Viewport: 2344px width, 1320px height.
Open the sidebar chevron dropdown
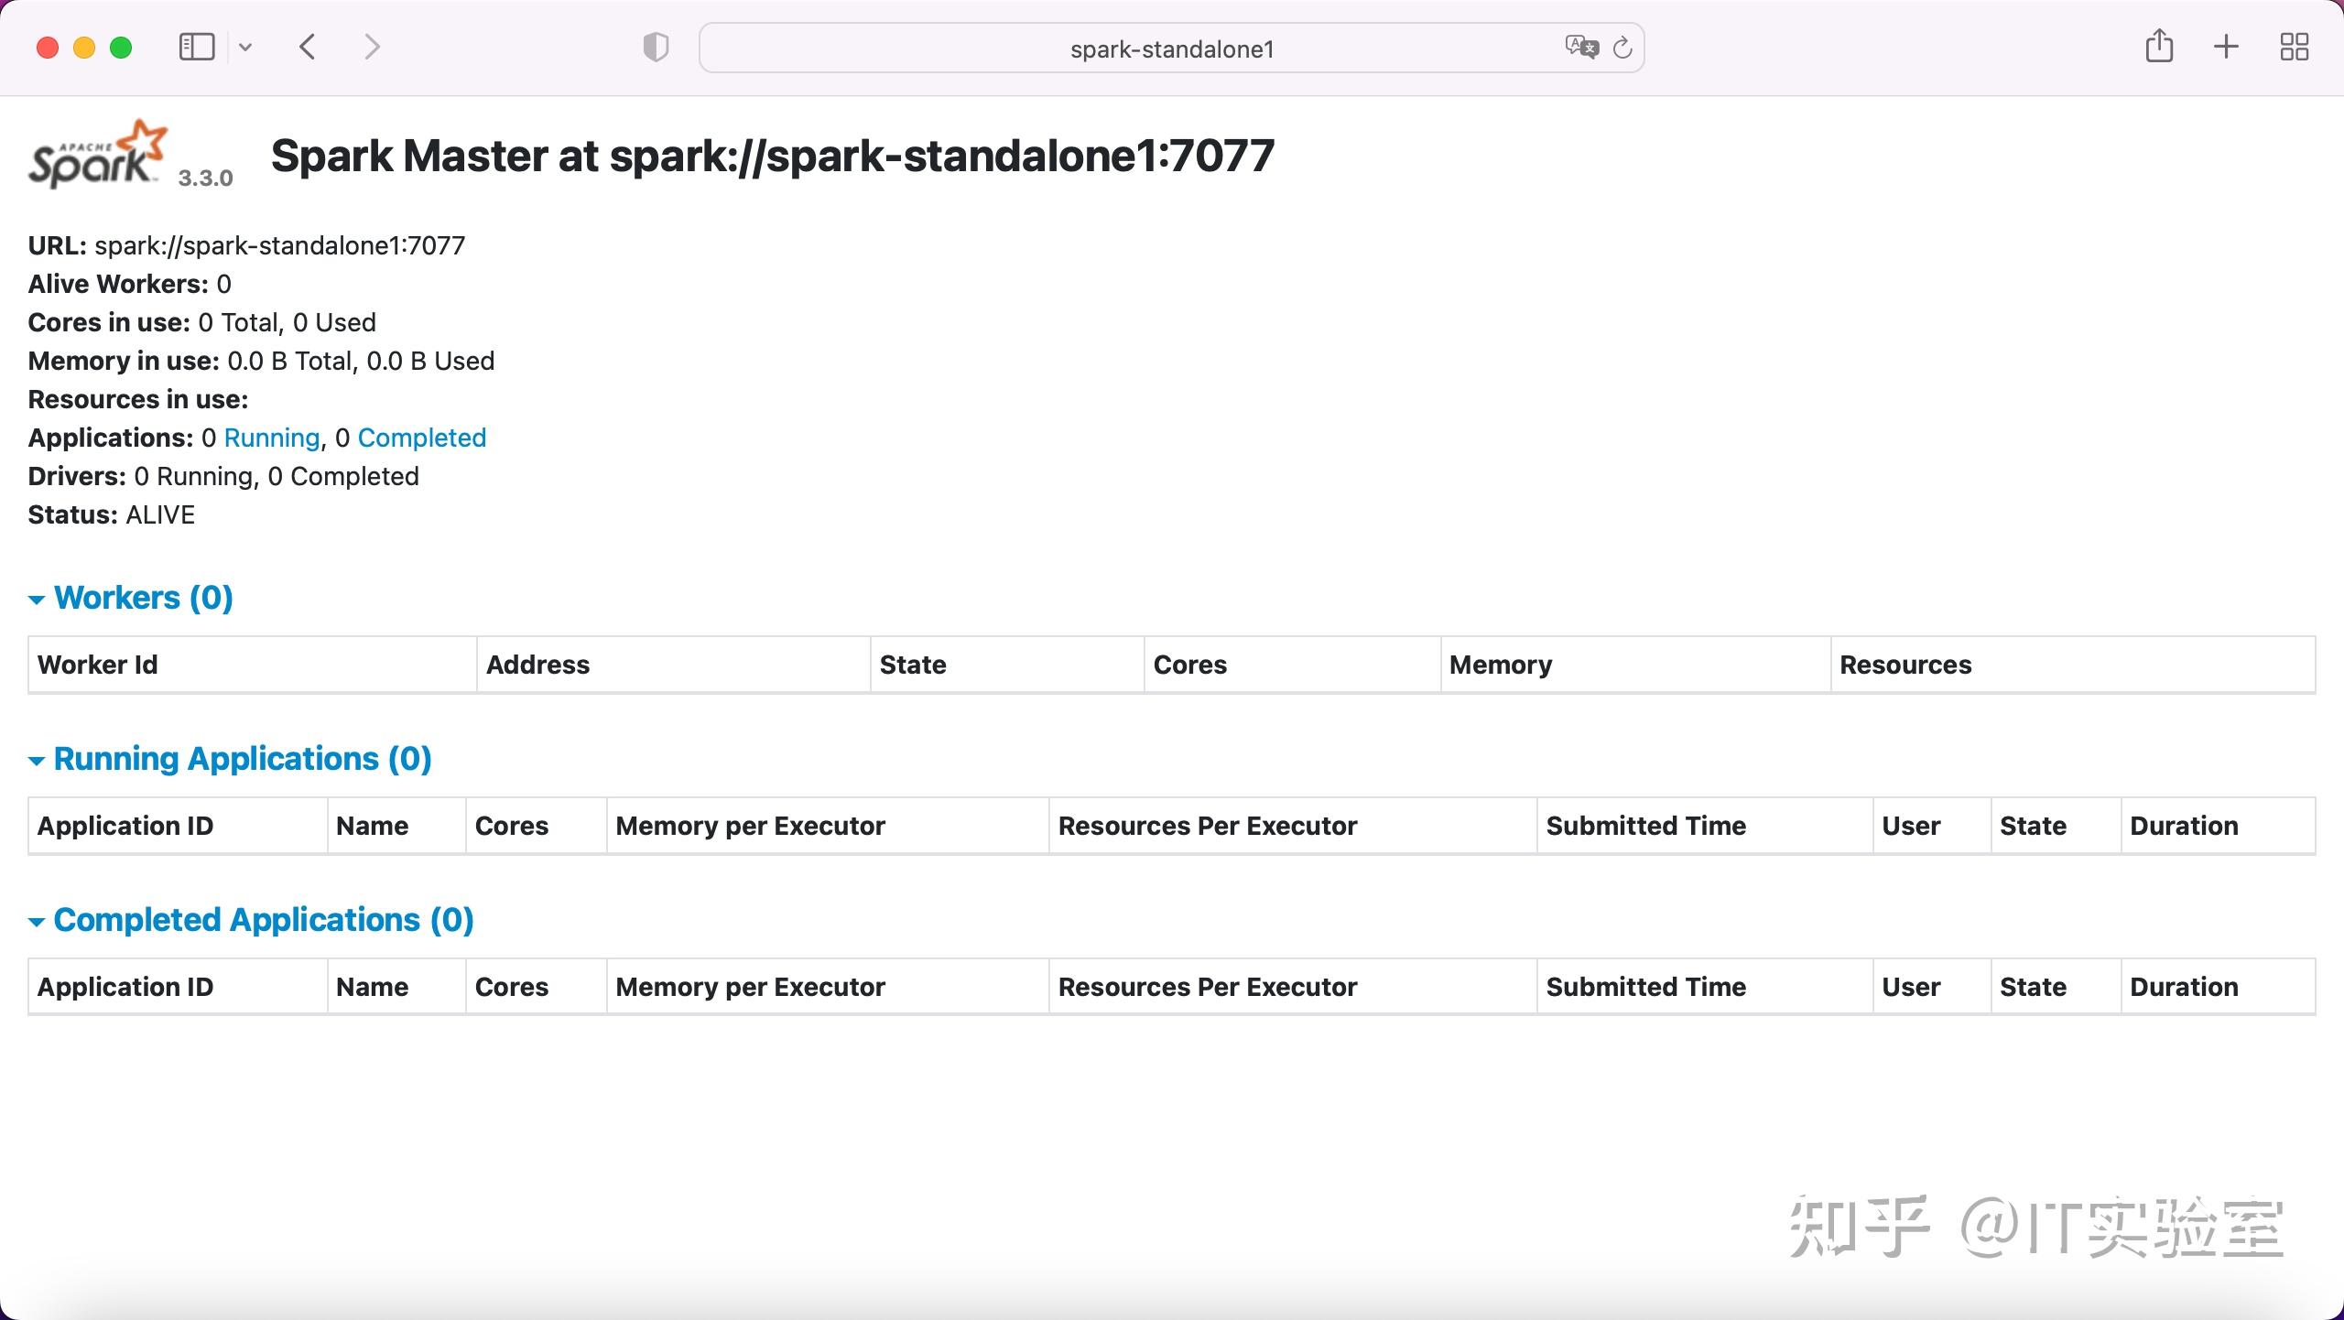click(x=244, y=46)
